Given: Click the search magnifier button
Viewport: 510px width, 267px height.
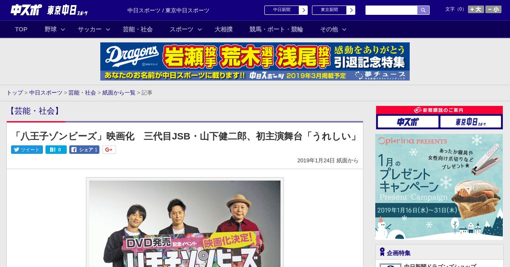Looking at the screenshot, I should tap(423, 10).
